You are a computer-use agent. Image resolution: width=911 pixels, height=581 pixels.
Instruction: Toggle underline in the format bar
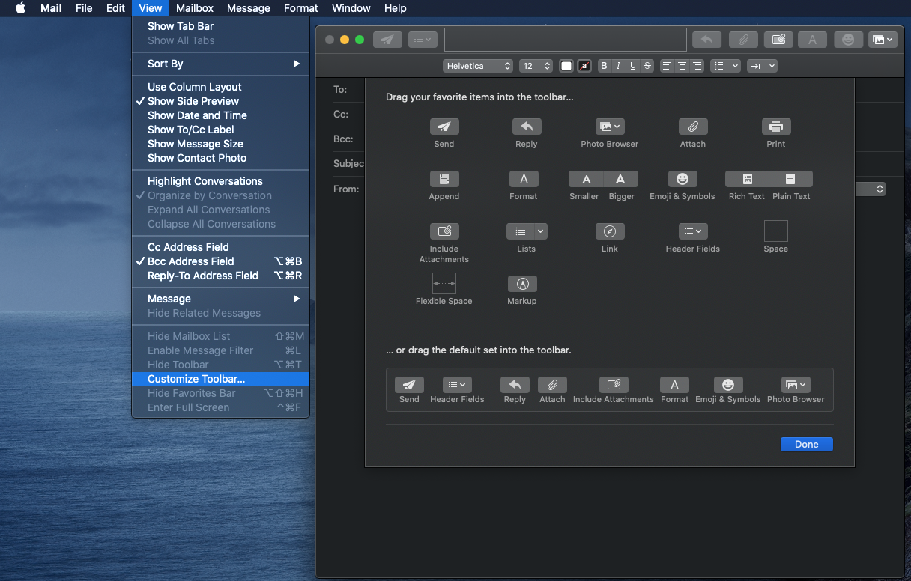point(633,66)
